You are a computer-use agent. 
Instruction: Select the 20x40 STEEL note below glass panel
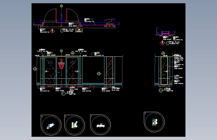[116, 90]
